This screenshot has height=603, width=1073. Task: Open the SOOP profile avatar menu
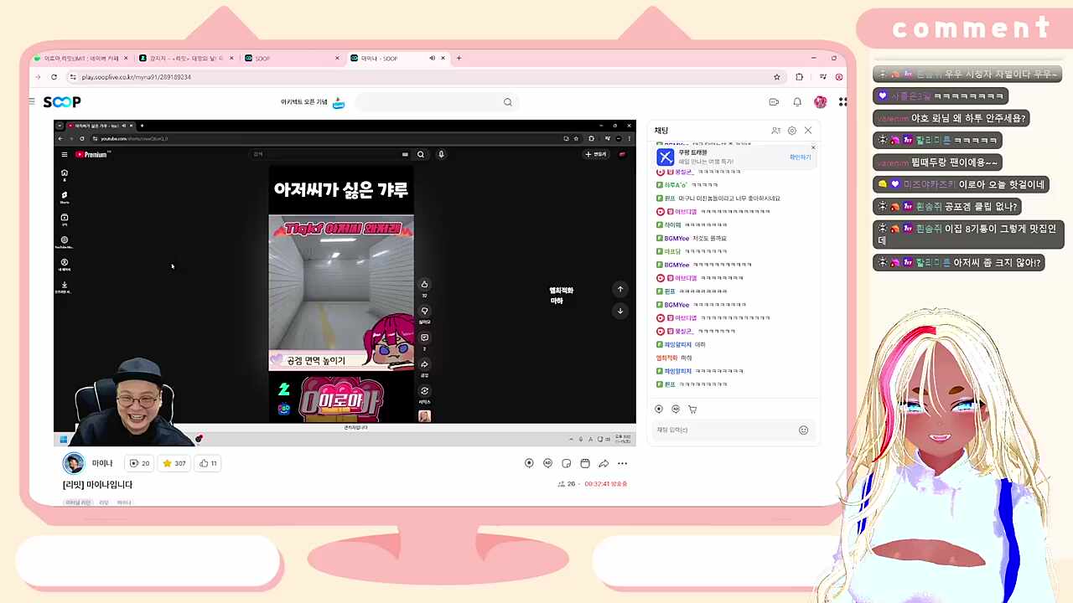click(x=820, y=102)
